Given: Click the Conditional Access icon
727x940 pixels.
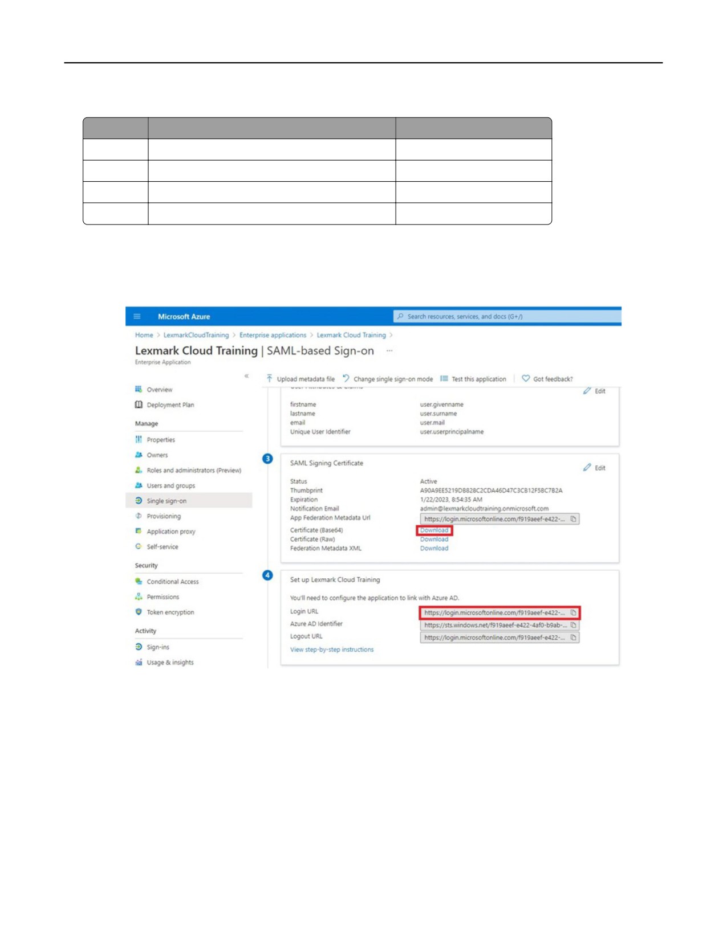Looking at the screenshot, I should click(139, 581).
